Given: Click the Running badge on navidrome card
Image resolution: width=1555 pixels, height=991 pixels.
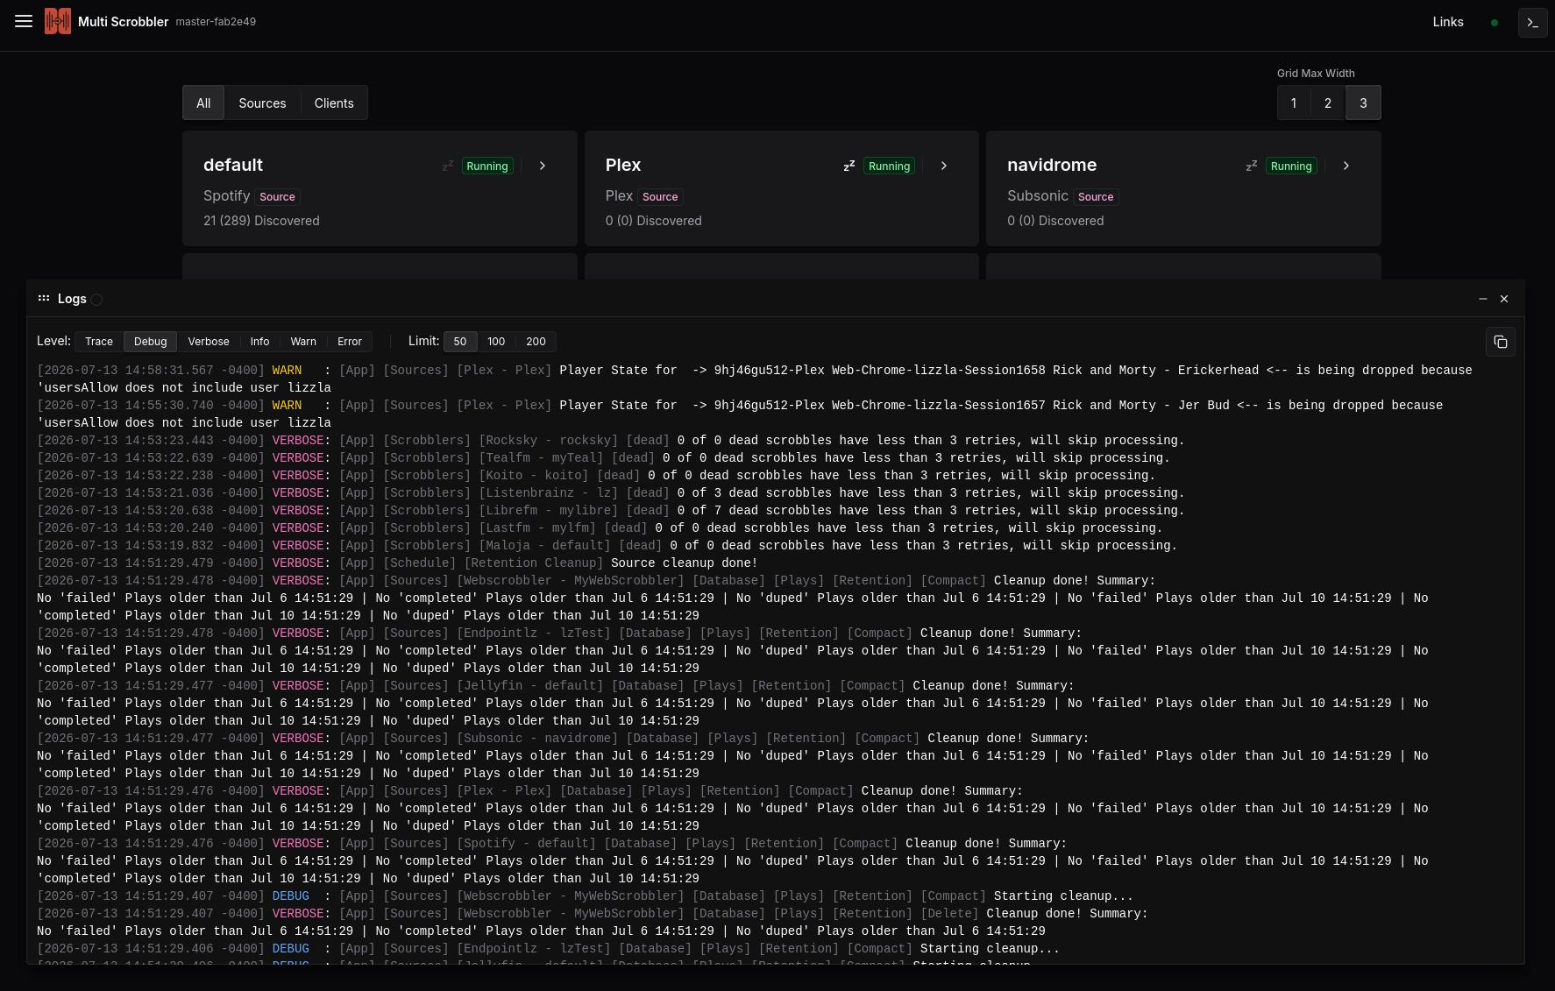Looking at the screenshot, I should (1291, 166).
